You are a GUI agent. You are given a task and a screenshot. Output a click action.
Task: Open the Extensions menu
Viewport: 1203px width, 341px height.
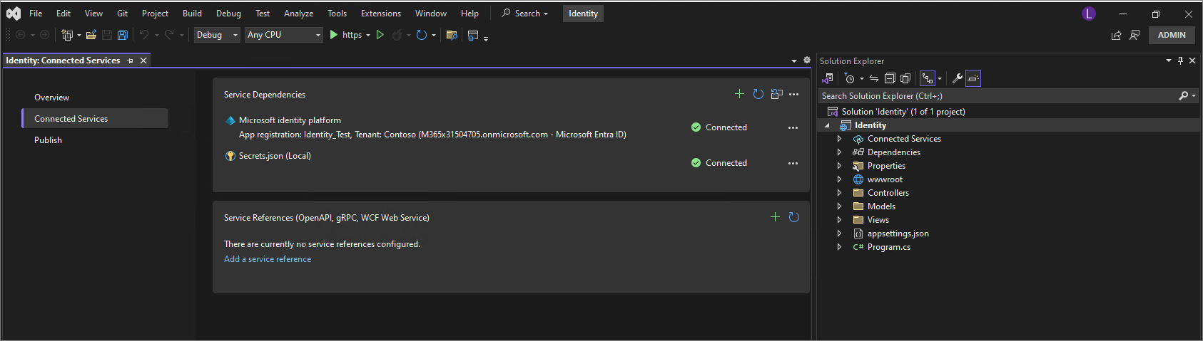(381, 14)
